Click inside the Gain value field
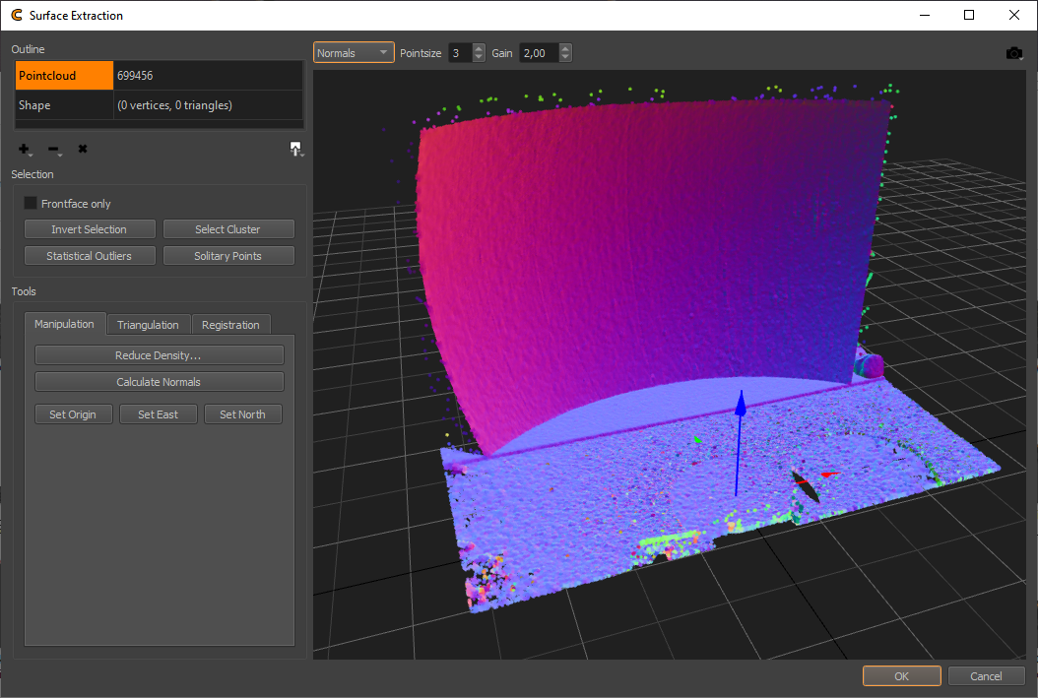Viewport: 1038px width, 698px height. tap(538, 52)
